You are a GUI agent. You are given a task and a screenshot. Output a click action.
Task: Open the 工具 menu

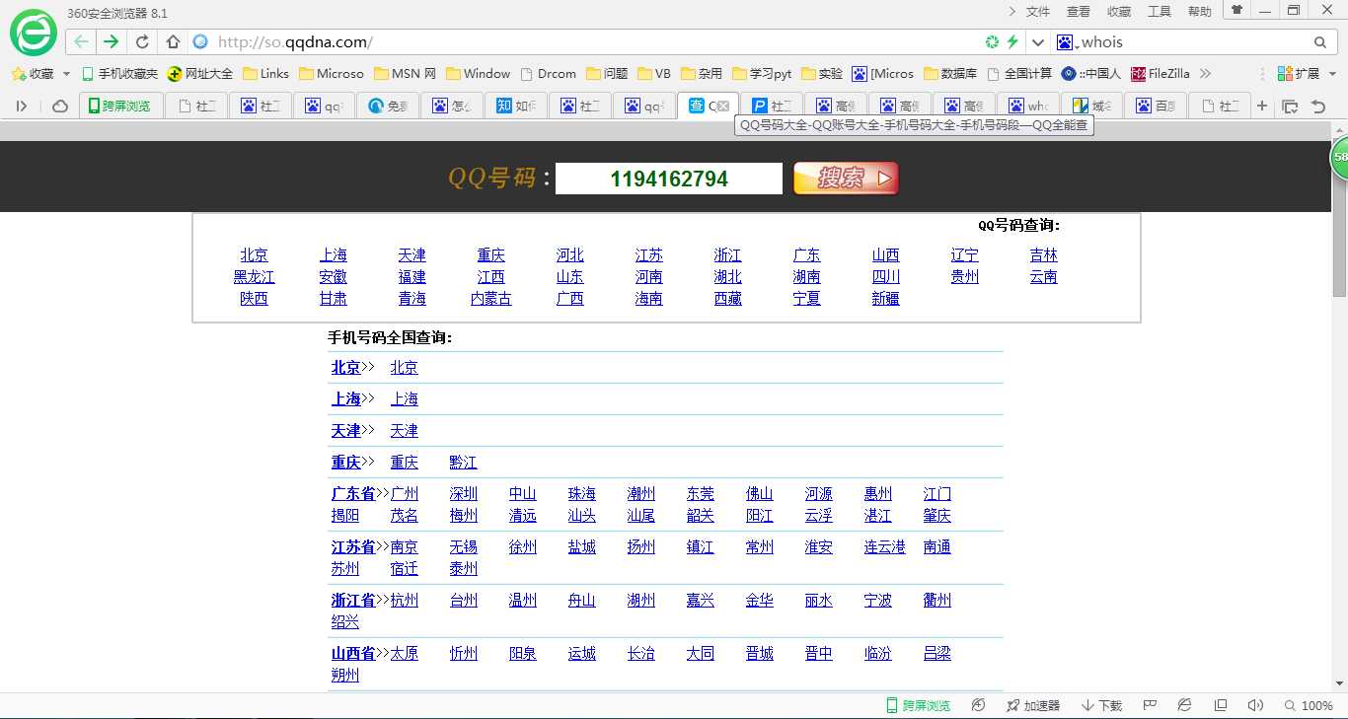click(1160, 12)
